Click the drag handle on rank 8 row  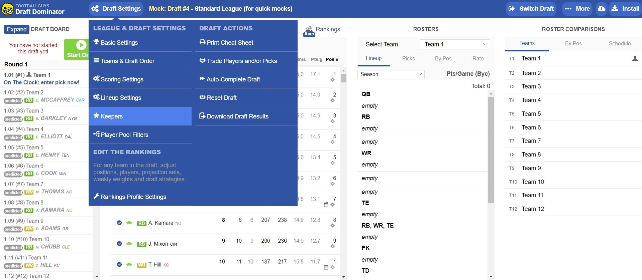pos(332,226)
